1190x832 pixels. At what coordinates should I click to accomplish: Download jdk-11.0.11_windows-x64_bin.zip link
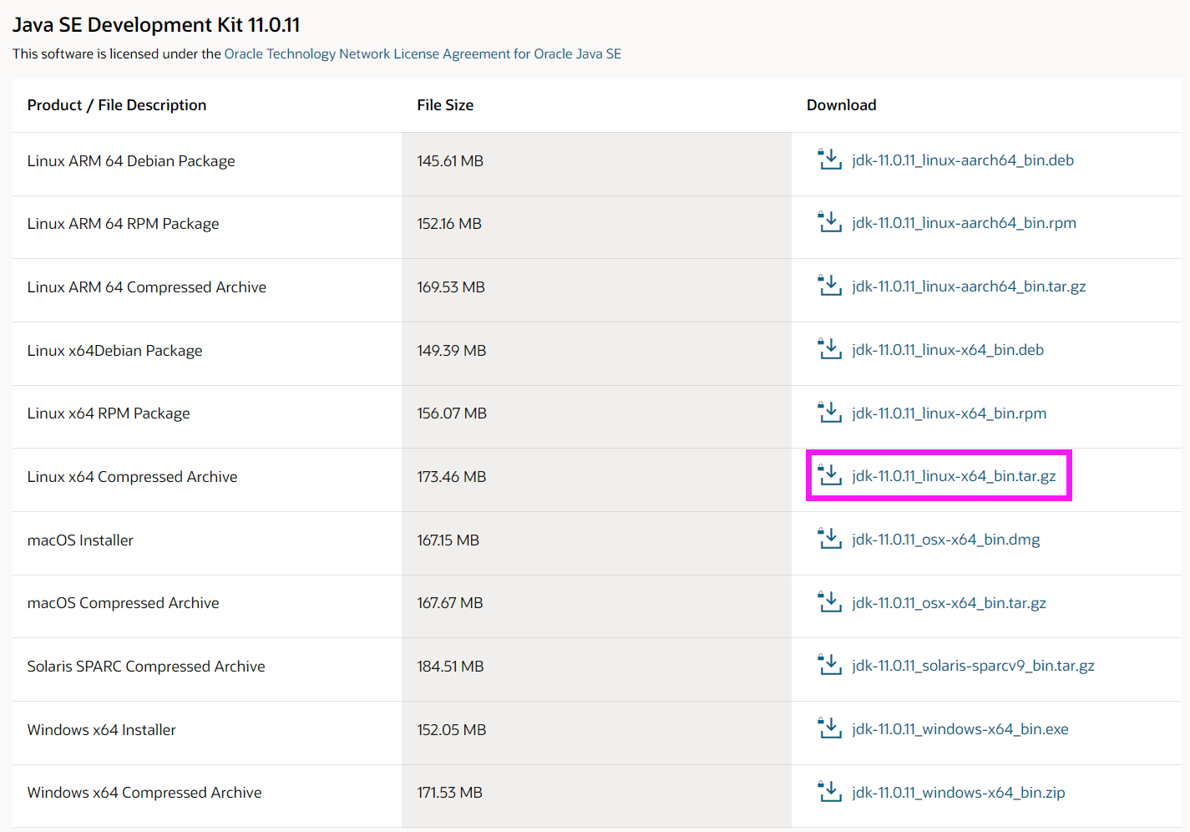959,793
